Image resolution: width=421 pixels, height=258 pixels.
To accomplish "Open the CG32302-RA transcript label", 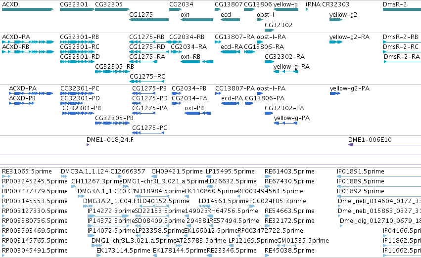I will coord(284,57).
